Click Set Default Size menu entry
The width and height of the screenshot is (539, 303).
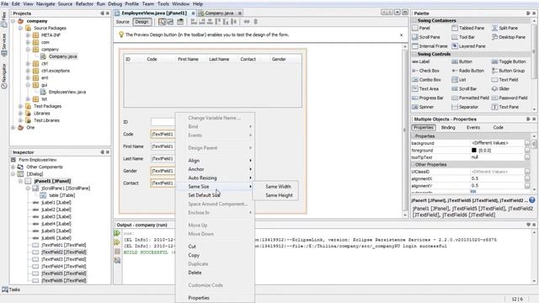[x=204, y=195]
